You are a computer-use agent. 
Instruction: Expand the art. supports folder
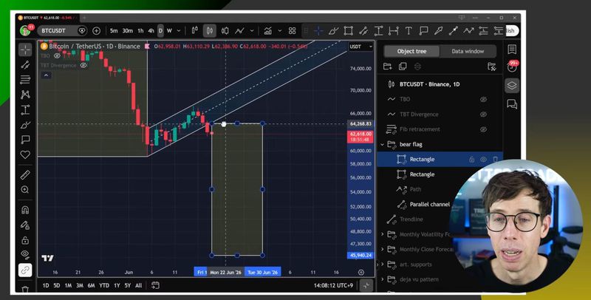[382, 265]
